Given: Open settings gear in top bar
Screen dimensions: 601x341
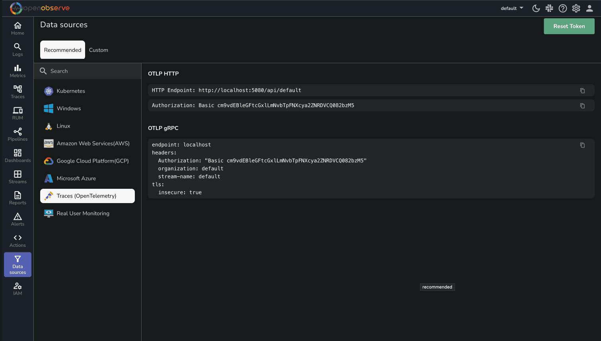Looking at the screenshot, I should (576, 8).
